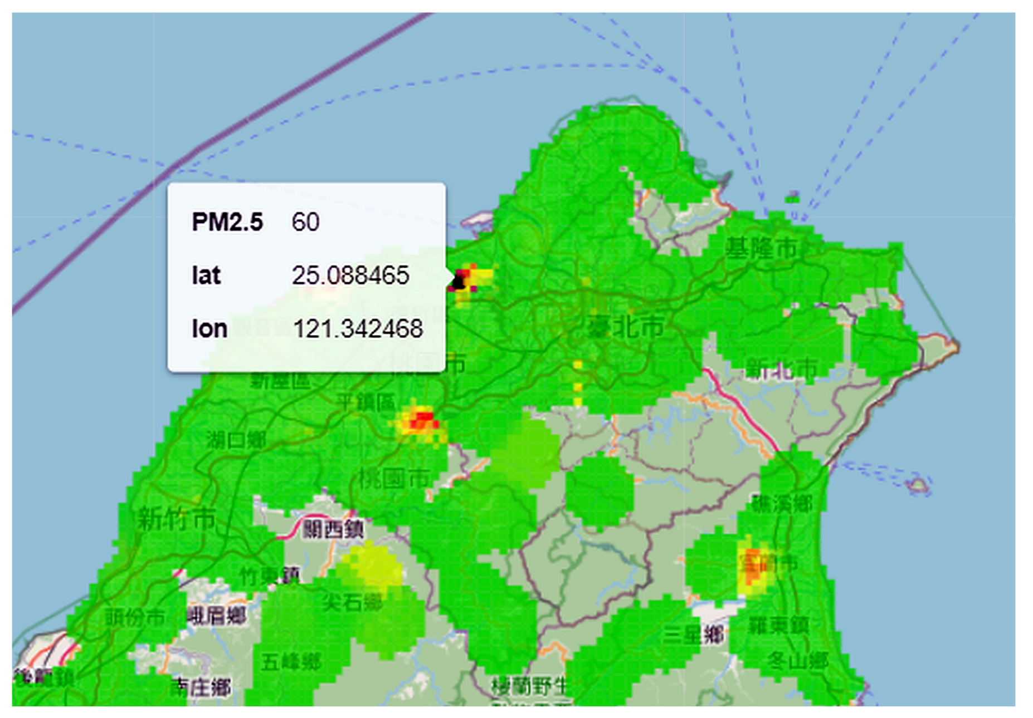1033x718 pixels.
Task: Click the 新竹市 city label
Action: 176,520
